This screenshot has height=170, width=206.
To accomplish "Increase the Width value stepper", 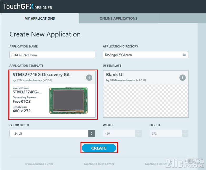I will pos(138,132).
